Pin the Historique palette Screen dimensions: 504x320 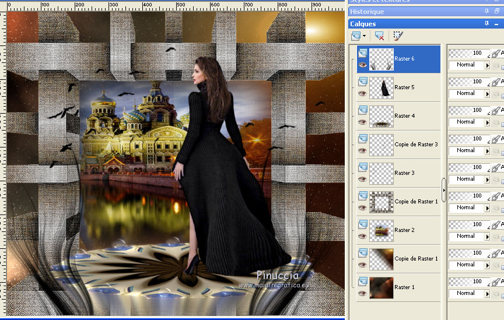point(487,11)
